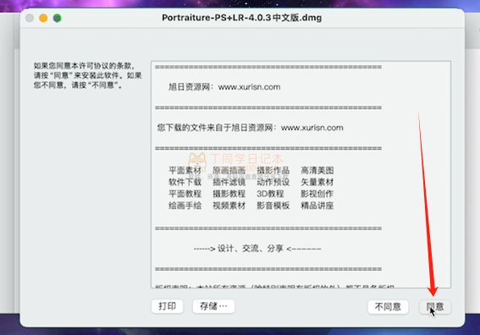
Task: Click the 您下载的文件来自于旭日资源网 line
Action: point(250,128)
